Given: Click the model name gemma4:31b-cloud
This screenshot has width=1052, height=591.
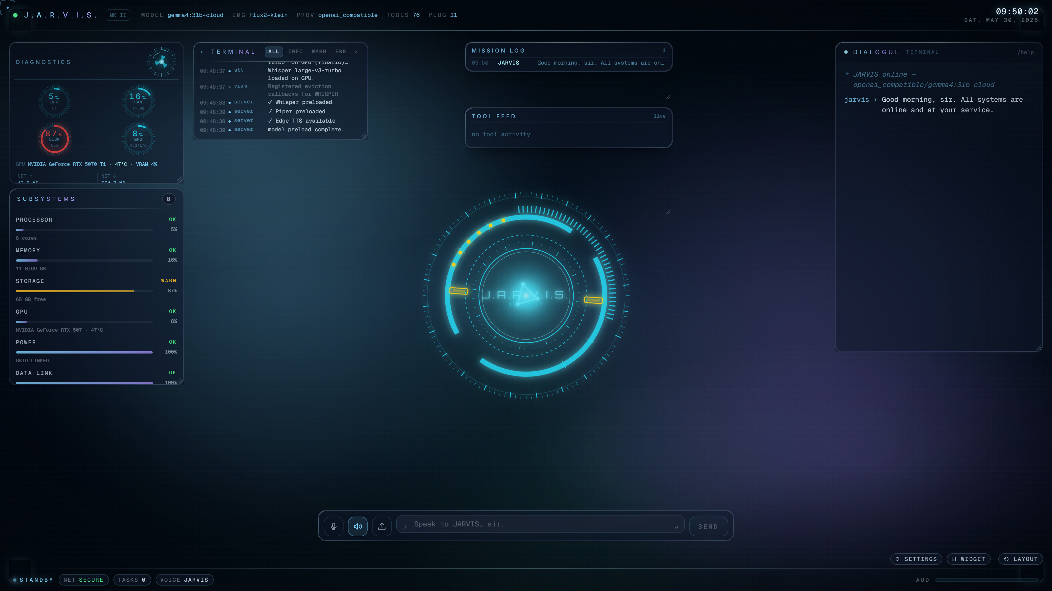Looking at the screenshot, I should pos(195,15).
